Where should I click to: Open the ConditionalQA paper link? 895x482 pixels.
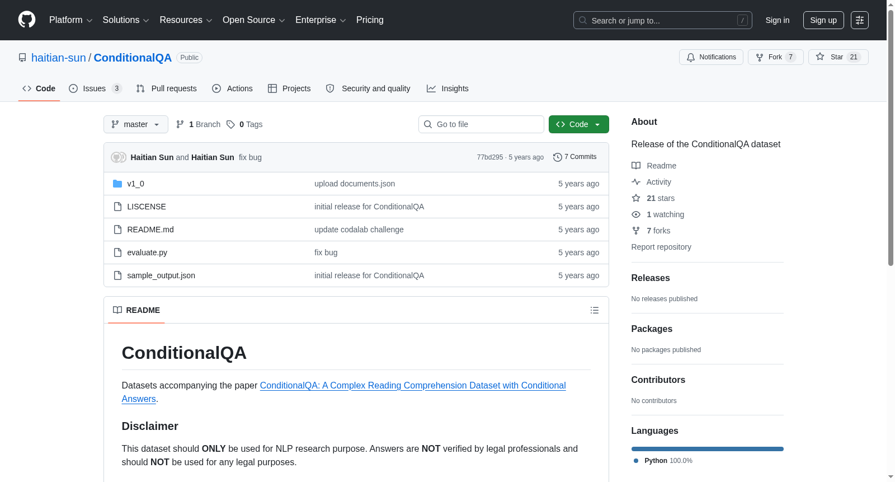tap(344, 392)
